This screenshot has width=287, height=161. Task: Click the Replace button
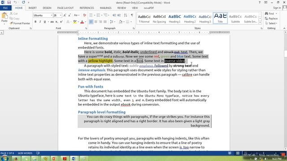(271, 18)
